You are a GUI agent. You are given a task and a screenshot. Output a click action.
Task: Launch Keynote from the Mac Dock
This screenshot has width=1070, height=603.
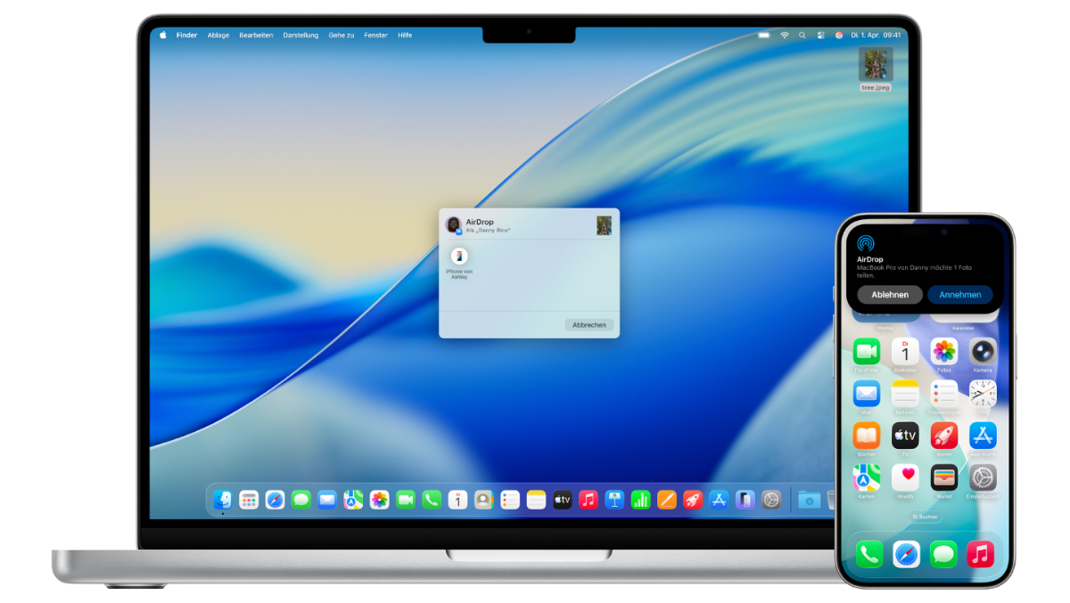(x=614, y=500)
